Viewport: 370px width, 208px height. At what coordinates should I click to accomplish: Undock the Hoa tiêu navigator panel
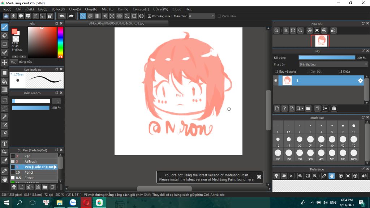pyautogui.click(x=363, y=23)
